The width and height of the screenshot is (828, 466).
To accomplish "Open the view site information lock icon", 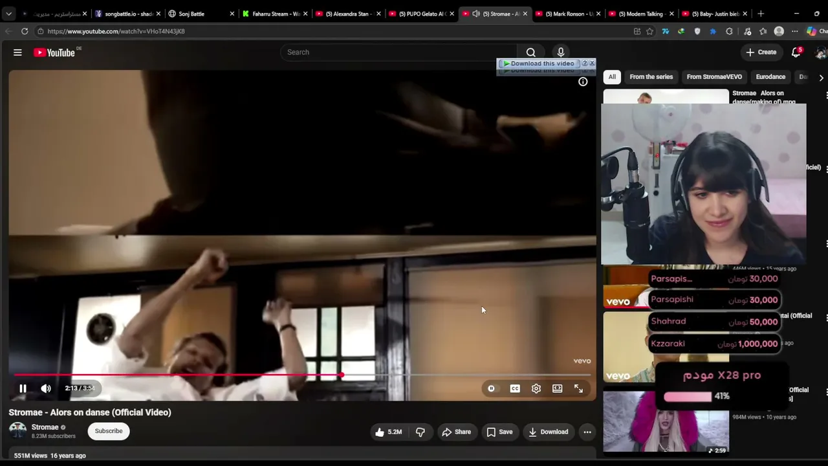I will tap(40, 31).
